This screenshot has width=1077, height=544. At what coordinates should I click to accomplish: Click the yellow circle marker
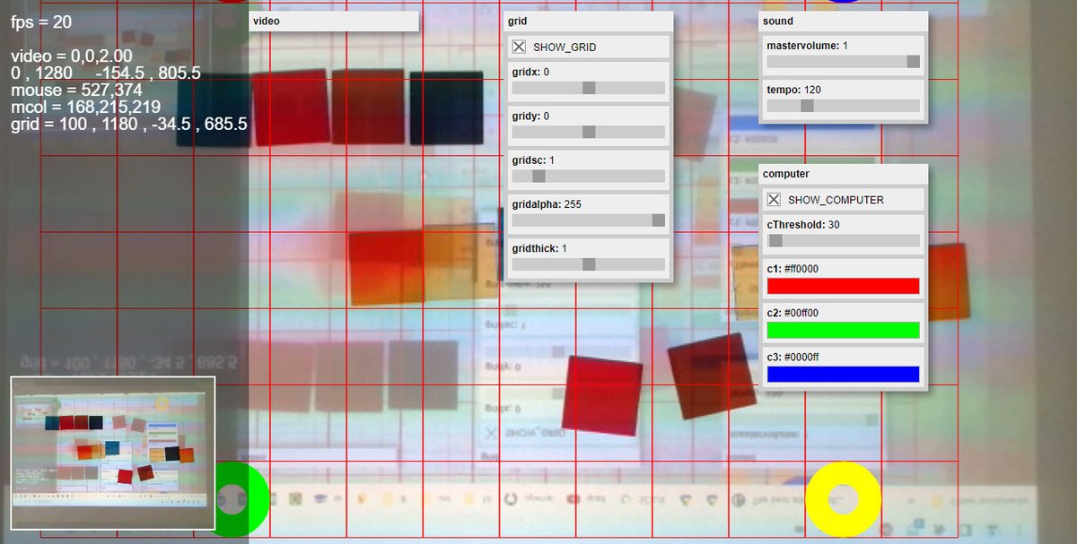point(842,499)
